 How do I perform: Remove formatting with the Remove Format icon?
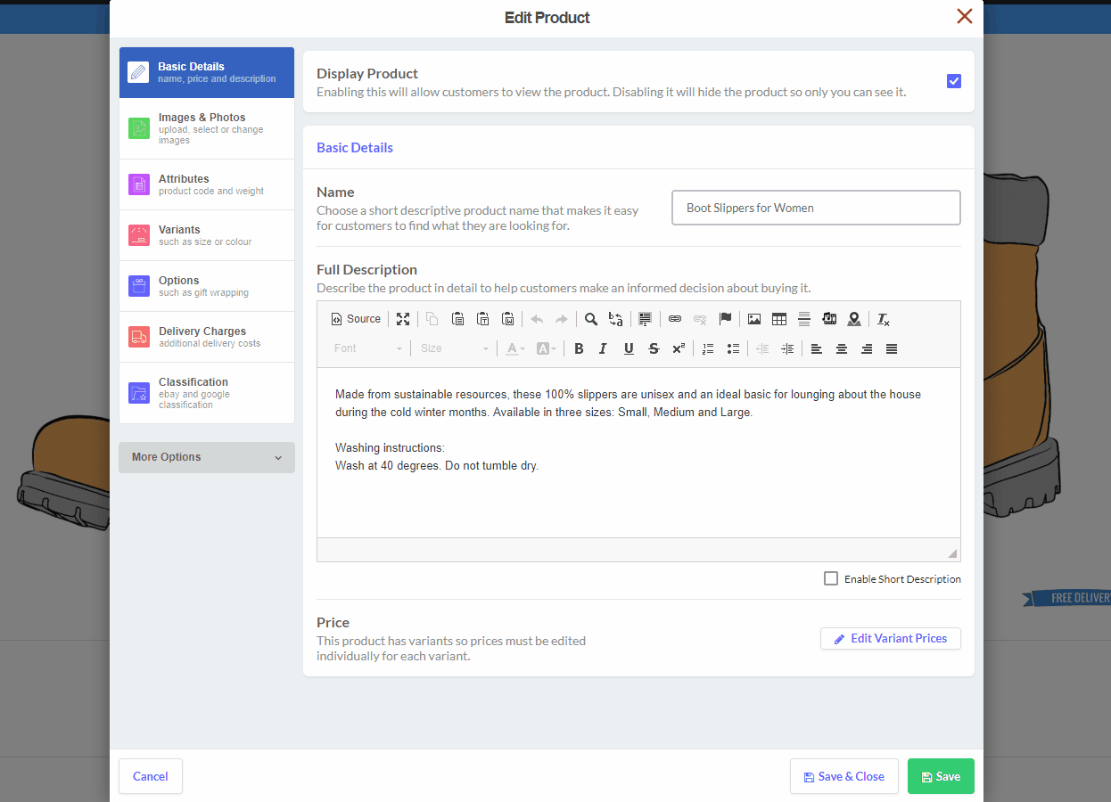point(882,319)
